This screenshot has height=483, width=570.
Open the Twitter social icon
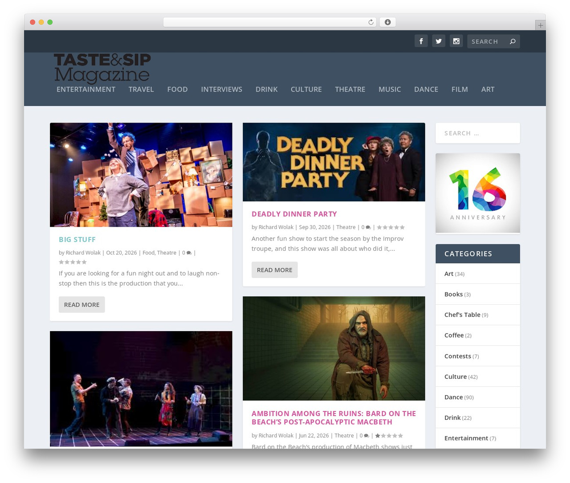click(439, 41)
